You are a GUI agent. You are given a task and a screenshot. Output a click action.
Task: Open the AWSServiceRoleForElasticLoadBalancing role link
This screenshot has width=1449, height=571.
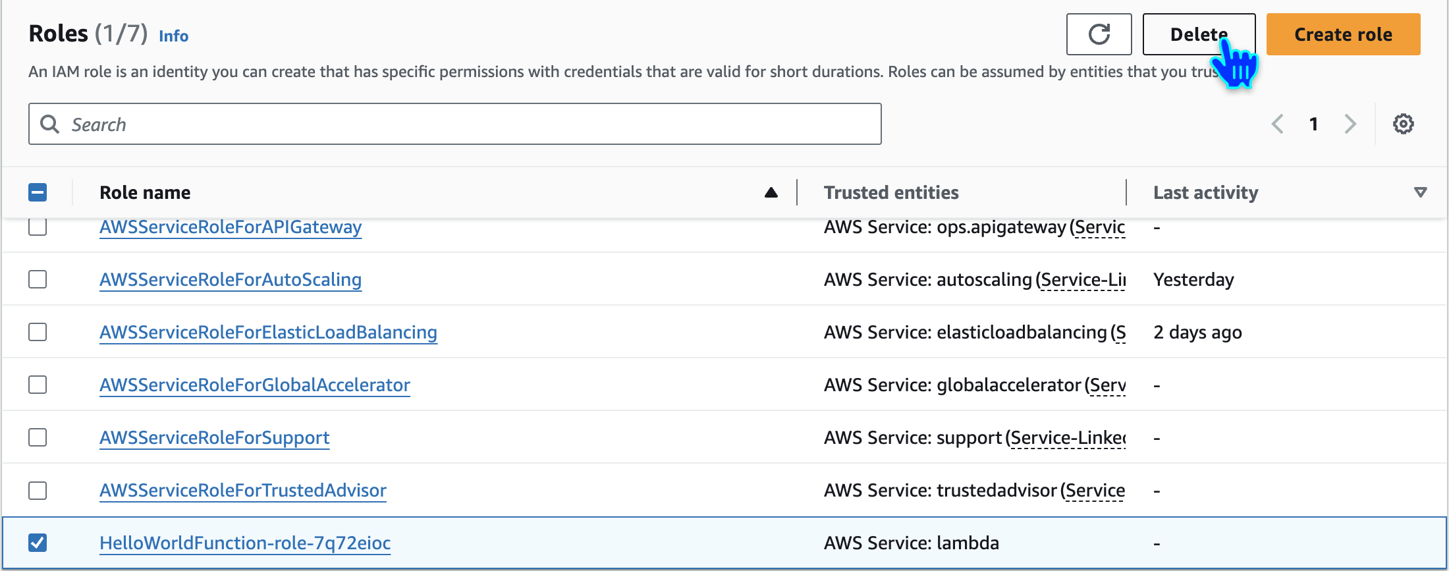[268, 332]
